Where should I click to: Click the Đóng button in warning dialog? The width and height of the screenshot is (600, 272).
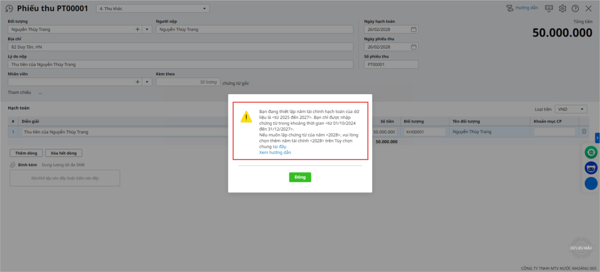(x=300, y=177)
